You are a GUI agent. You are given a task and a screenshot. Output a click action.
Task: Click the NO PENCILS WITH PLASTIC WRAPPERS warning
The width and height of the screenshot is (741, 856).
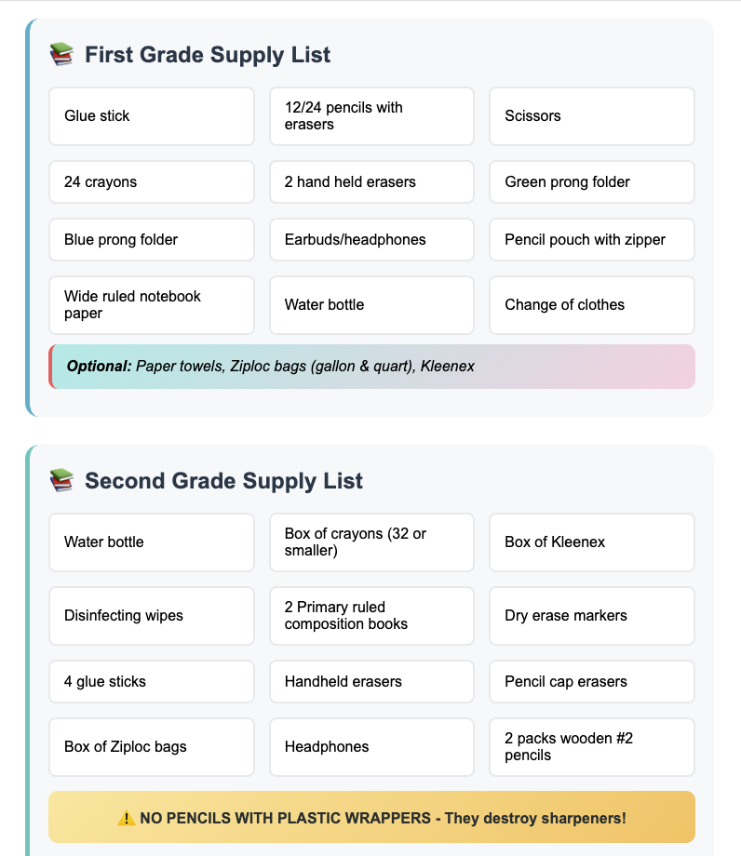pyautogui.click(x=371, y=817)
